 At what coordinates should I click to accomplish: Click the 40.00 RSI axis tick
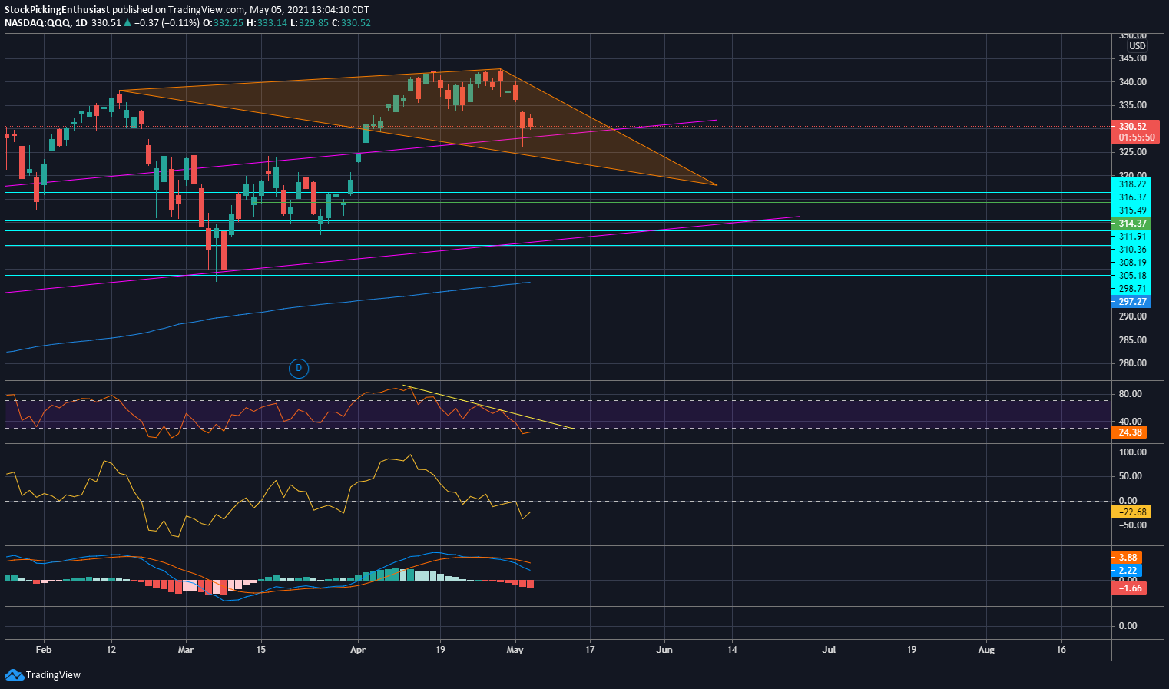pyautogui.click(x=1131, y=422)
